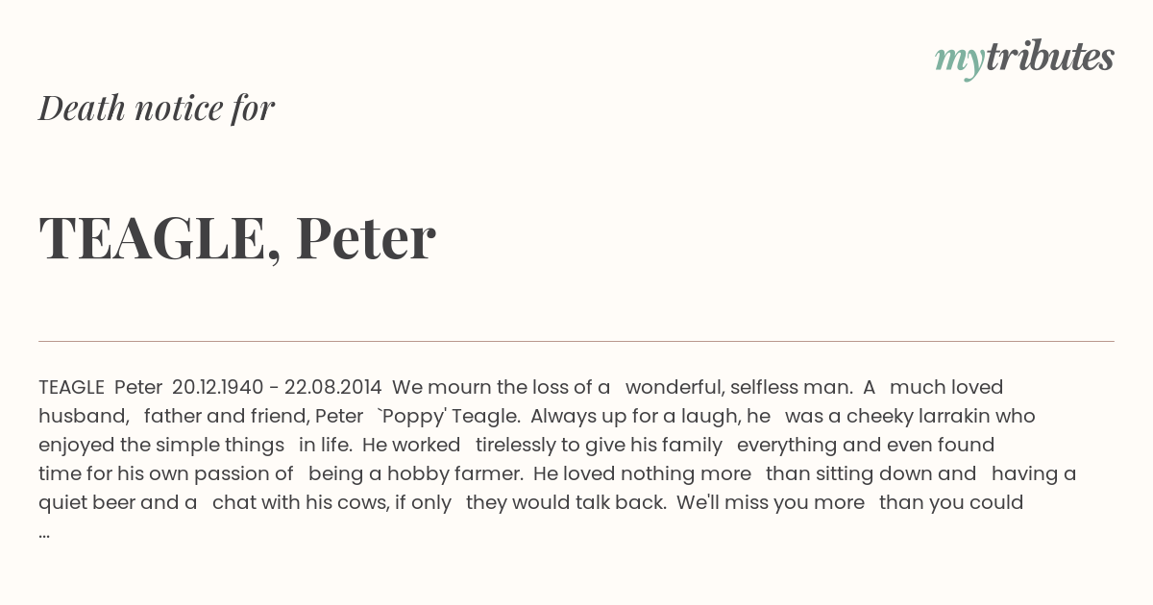Click the text 'wonderful, selfless man'
Screen dimensions: 1153x605
(737, 387)
